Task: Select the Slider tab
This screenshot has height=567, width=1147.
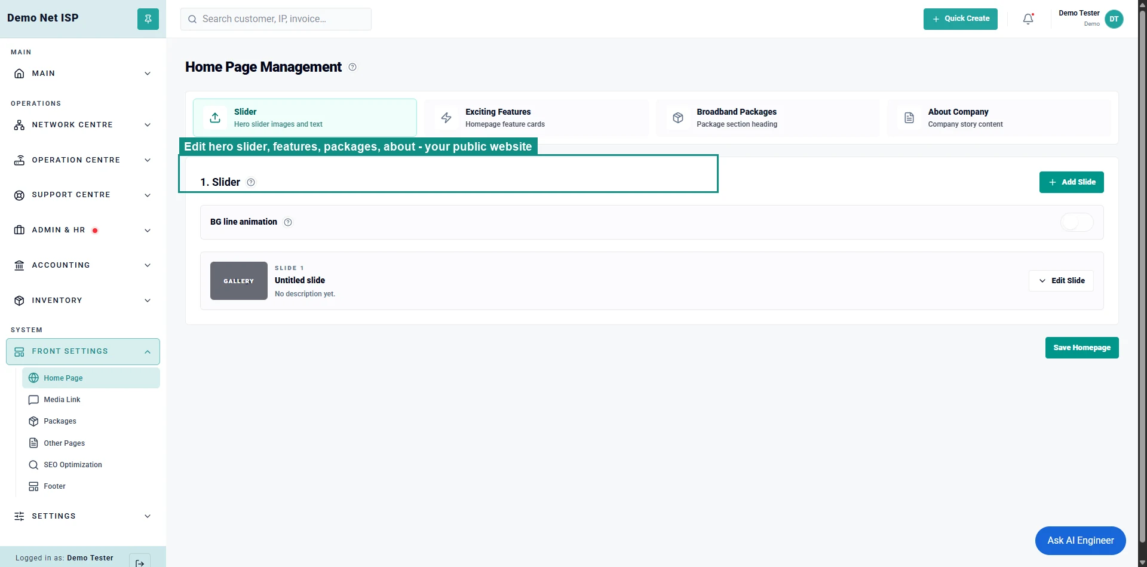Action: 305,118
